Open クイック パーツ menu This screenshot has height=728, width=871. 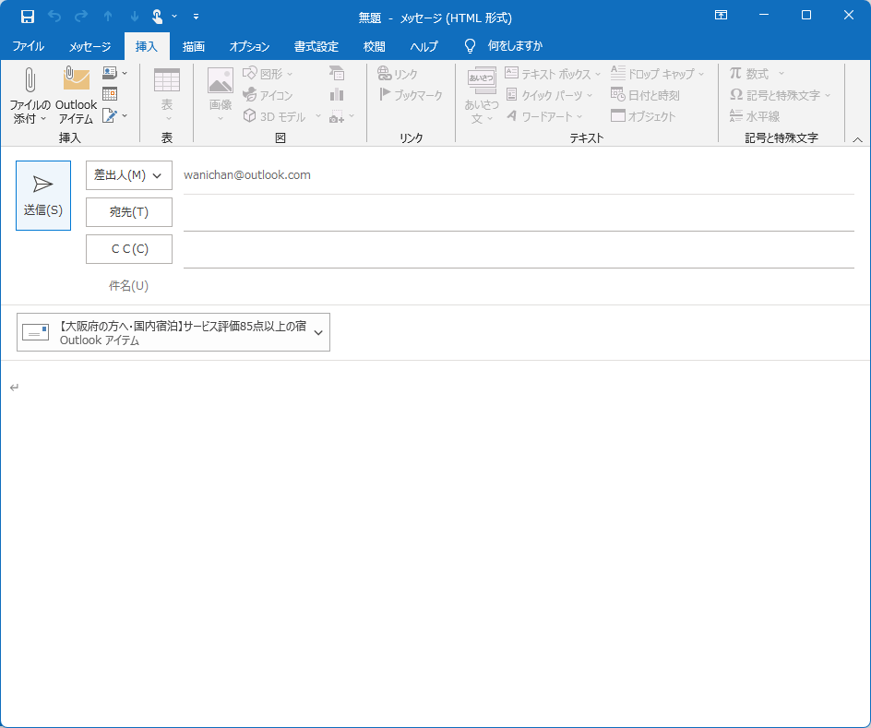(549, 95)
